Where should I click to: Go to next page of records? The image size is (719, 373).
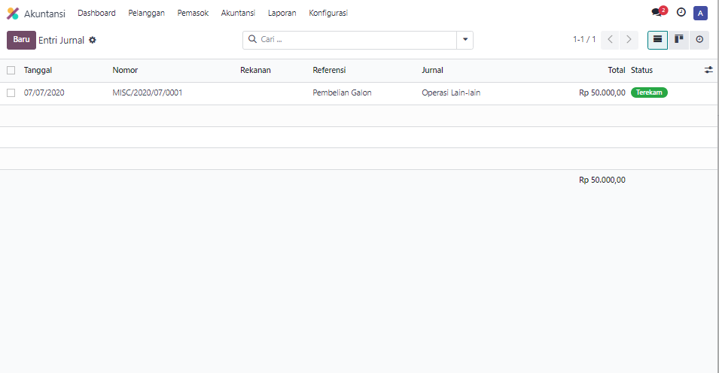(x=629, y=40)
